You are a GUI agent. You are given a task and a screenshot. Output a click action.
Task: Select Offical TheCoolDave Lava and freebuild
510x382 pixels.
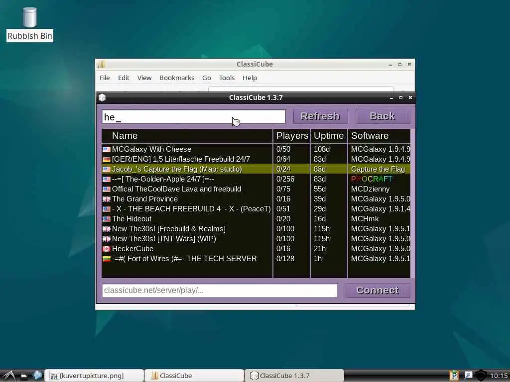tap(256, 189)
